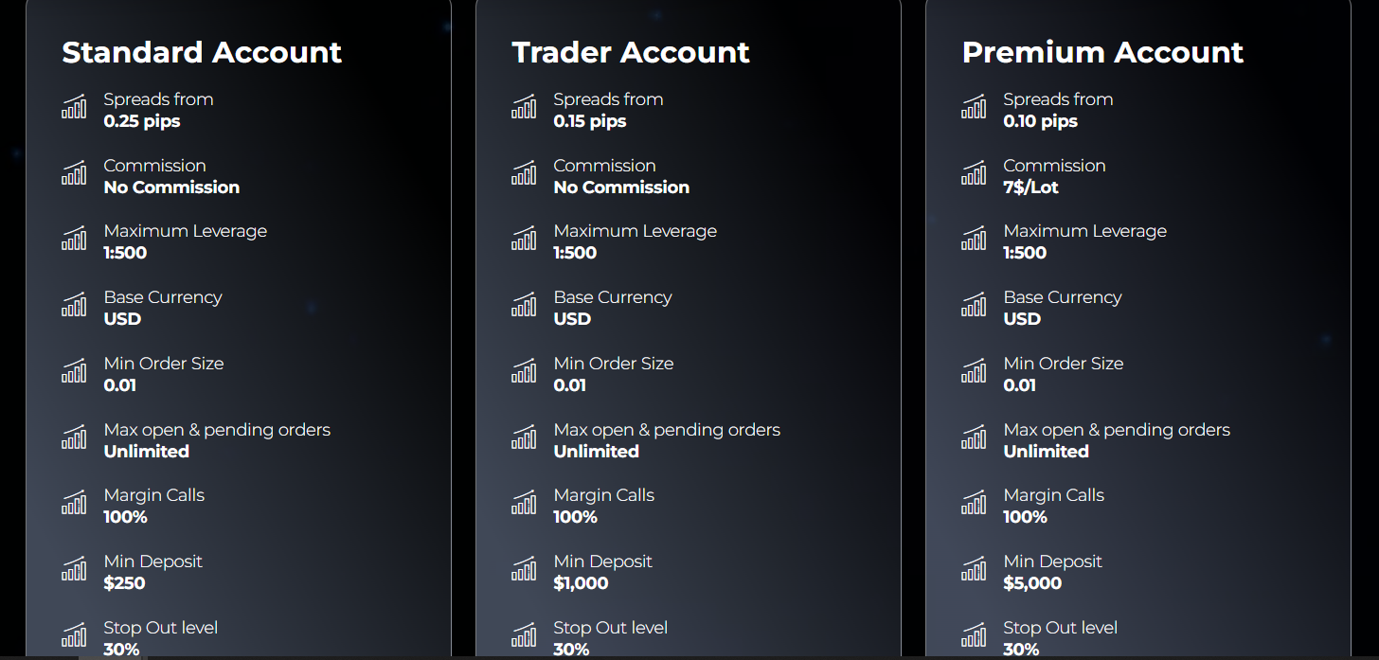The height and width of the screenshot is (660, 1379).
Task: Click chart icon beside Premium Margin Calls
Action: (974, 503)
